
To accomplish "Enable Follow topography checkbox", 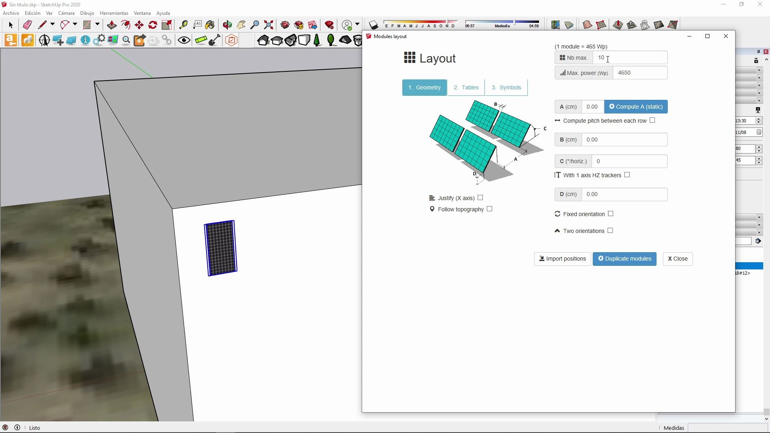I will point(489,209).
